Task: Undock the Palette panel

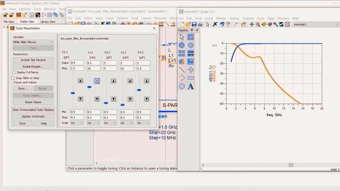Action: pos(192,30)
